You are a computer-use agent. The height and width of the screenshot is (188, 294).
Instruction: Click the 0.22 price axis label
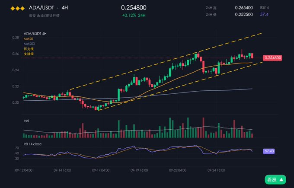tap(16, 86)
